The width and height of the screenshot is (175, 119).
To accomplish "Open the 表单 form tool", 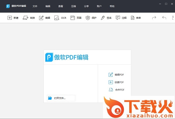I will [132, 18].
